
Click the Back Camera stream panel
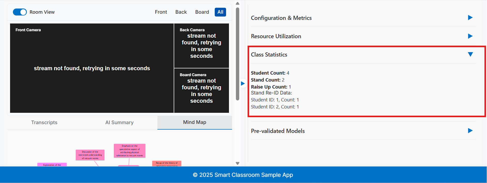(x=201, y=46)
